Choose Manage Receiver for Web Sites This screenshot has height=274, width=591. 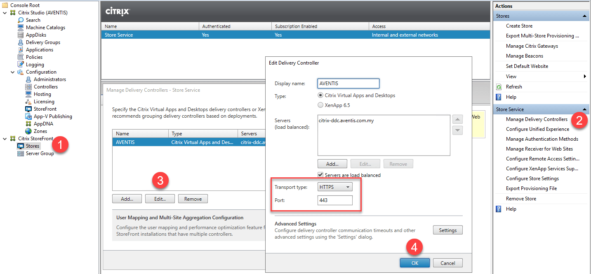tap(539, 149)
